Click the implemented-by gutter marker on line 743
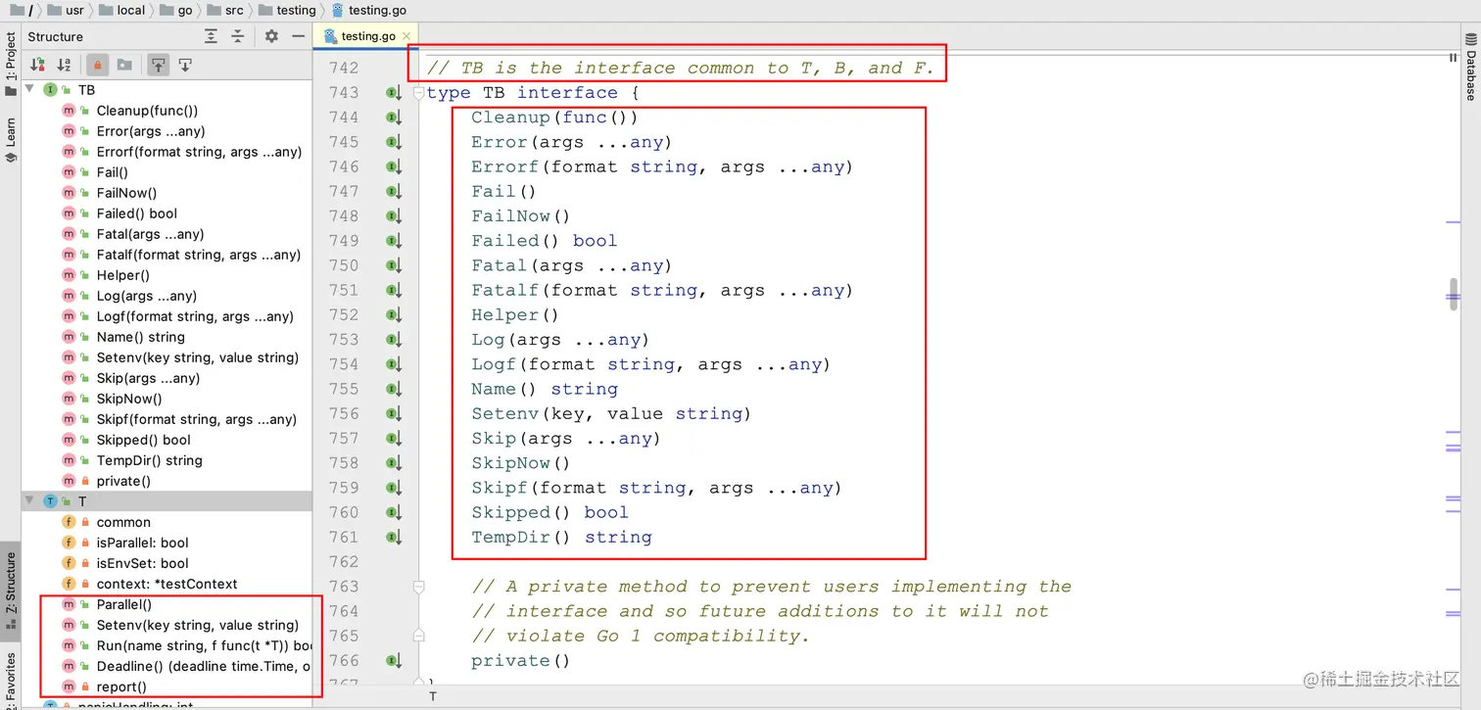Screen dimensions: 1481x710 (394, 93)
